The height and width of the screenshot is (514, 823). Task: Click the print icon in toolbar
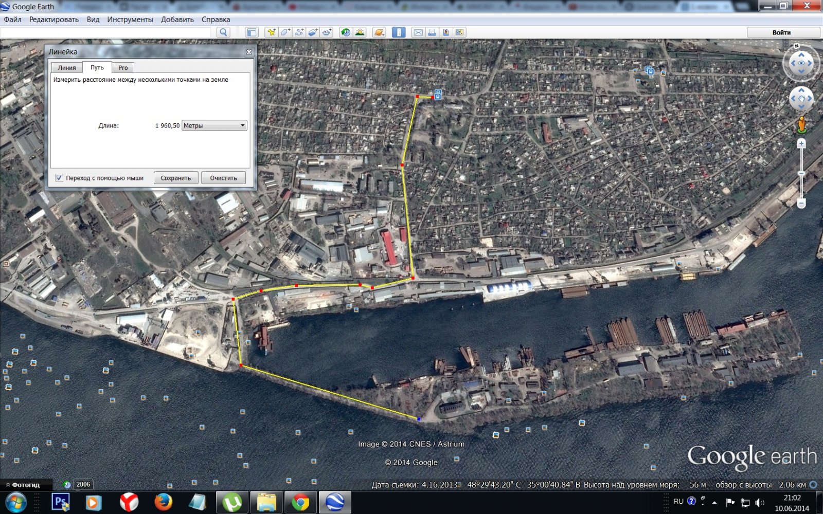[x=432, y=32]
